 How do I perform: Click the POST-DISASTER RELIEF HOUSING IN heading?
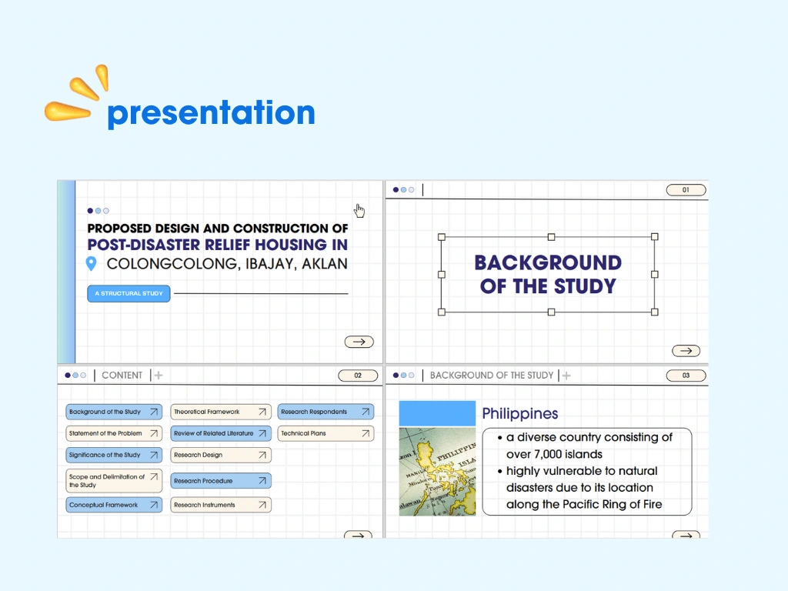coord(218,245)
